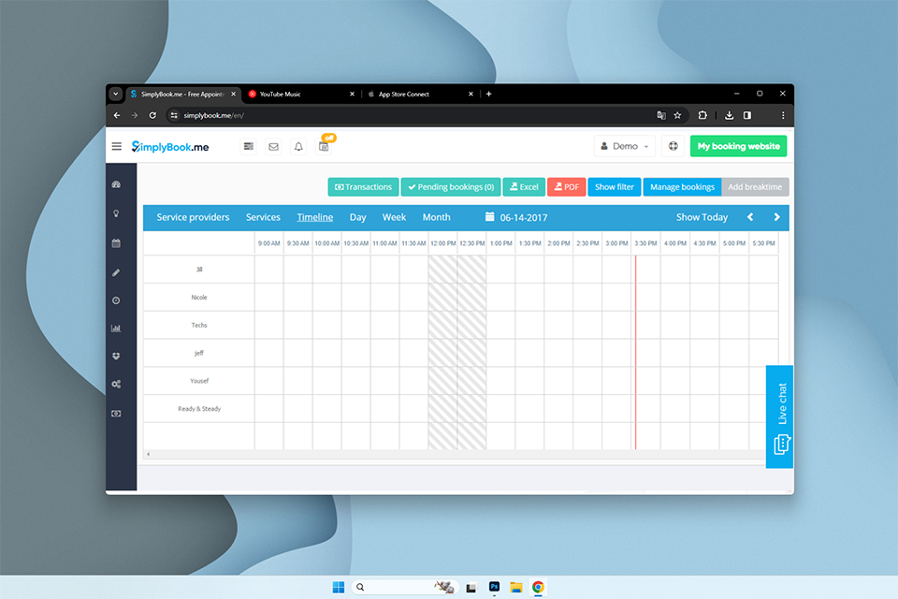
Task: Select provider row Jeff
Action: (198, 353)
